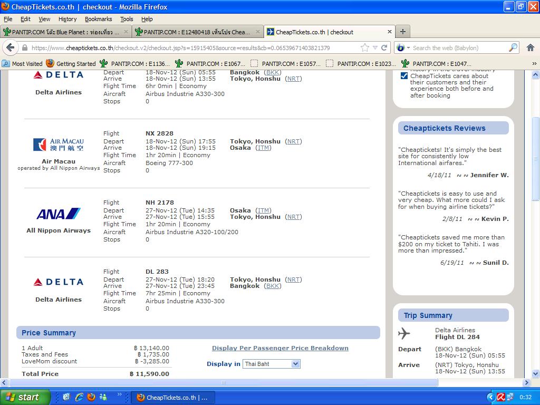Viewport: 540px width, 405px height.
Task: Close the PANTIP E12480418 tab
Action: coord(257,32)
